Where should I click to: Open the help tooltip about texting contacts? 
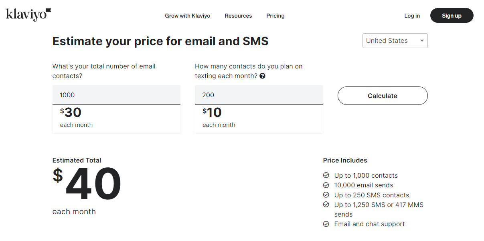tap(262, 76)
